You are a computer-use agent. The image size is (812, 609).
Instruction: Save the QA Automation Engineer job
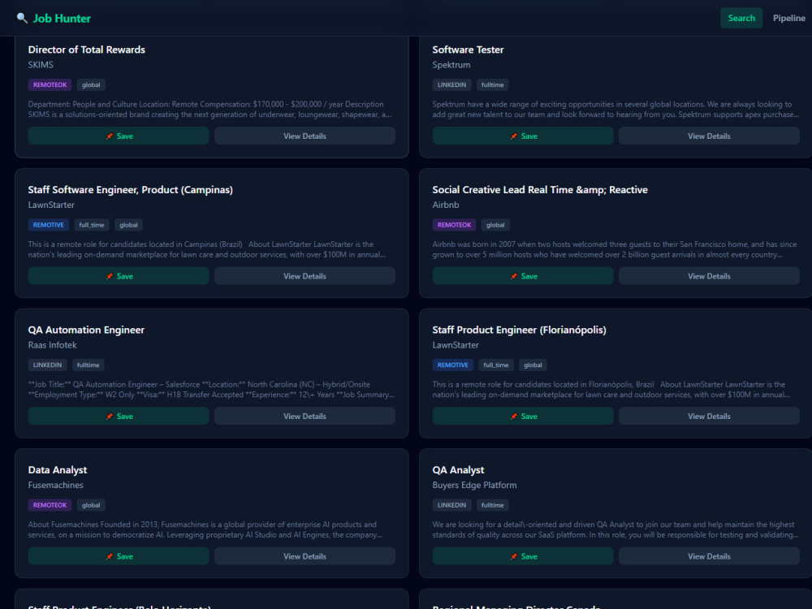(x=119, y=417)
